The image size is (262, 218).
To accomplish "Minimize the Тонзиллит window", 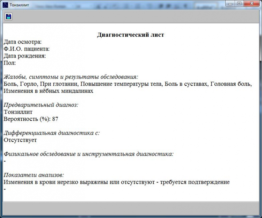I will point(230,3).
